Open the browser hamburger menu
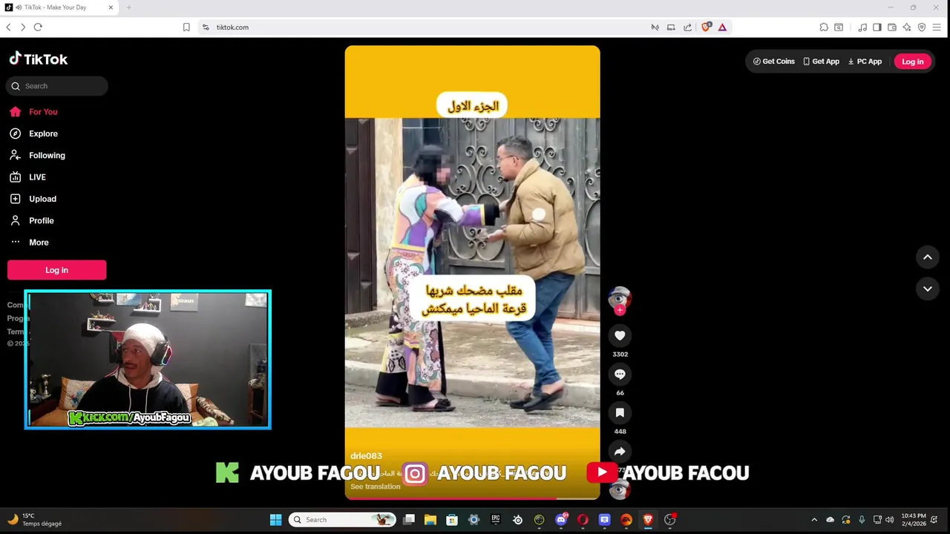The width and height of the screenshot is (950, 534). tap(937, 27)
